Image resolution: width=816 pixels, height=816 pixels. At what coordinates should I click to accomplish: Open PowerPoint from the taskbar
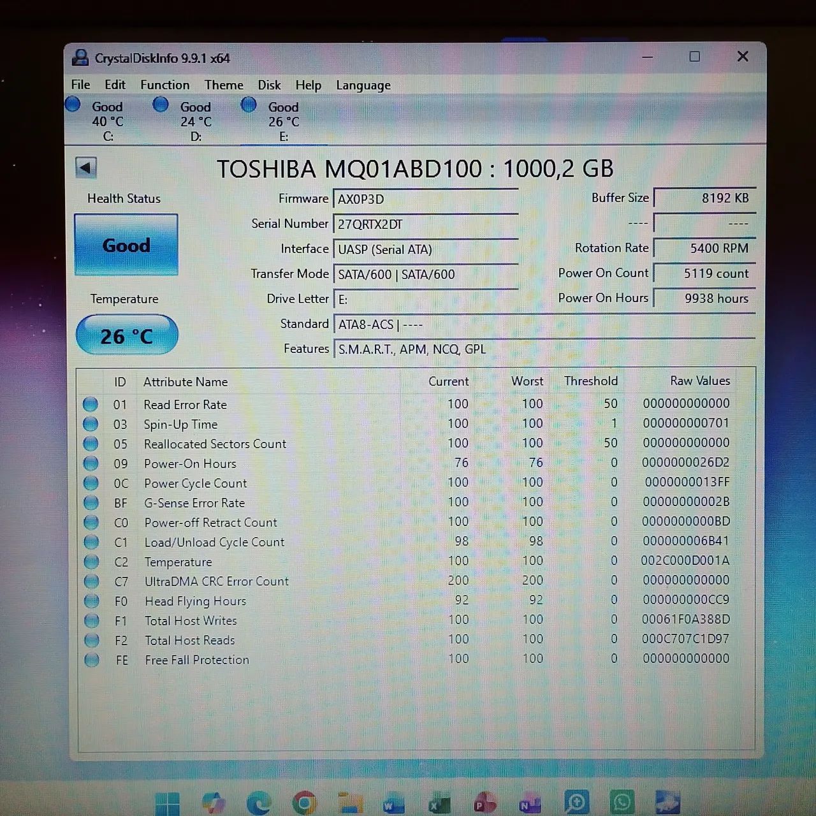[485, 804]
